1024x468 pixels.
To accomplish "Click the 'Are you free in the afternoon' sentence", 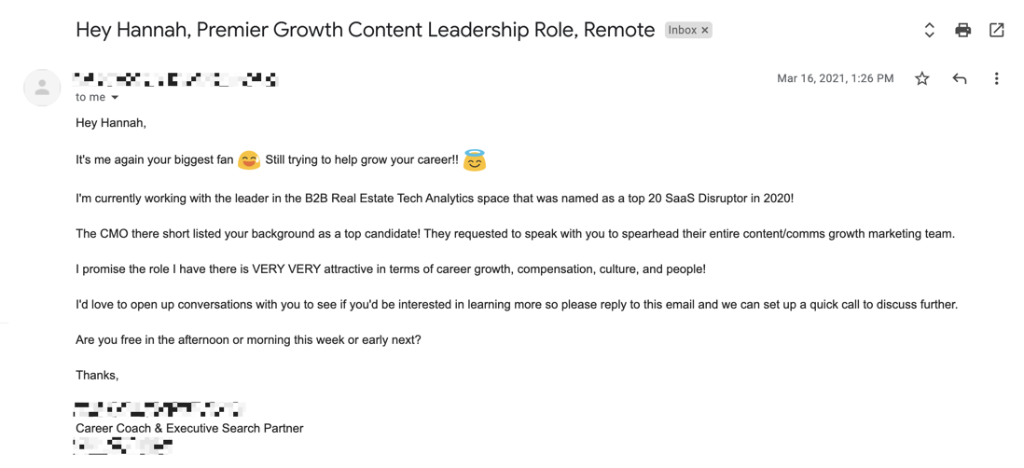I will pos(248,340).
